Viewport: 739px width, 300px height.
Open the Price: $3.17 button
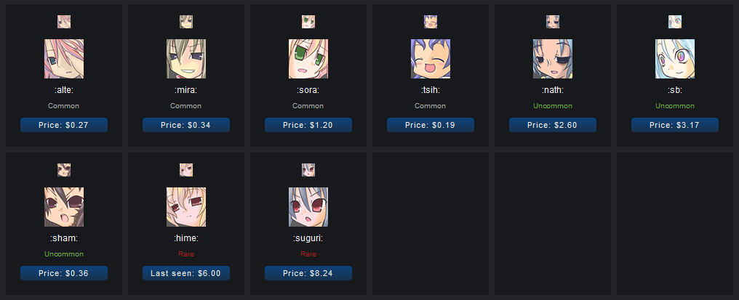tap(675, 125)
